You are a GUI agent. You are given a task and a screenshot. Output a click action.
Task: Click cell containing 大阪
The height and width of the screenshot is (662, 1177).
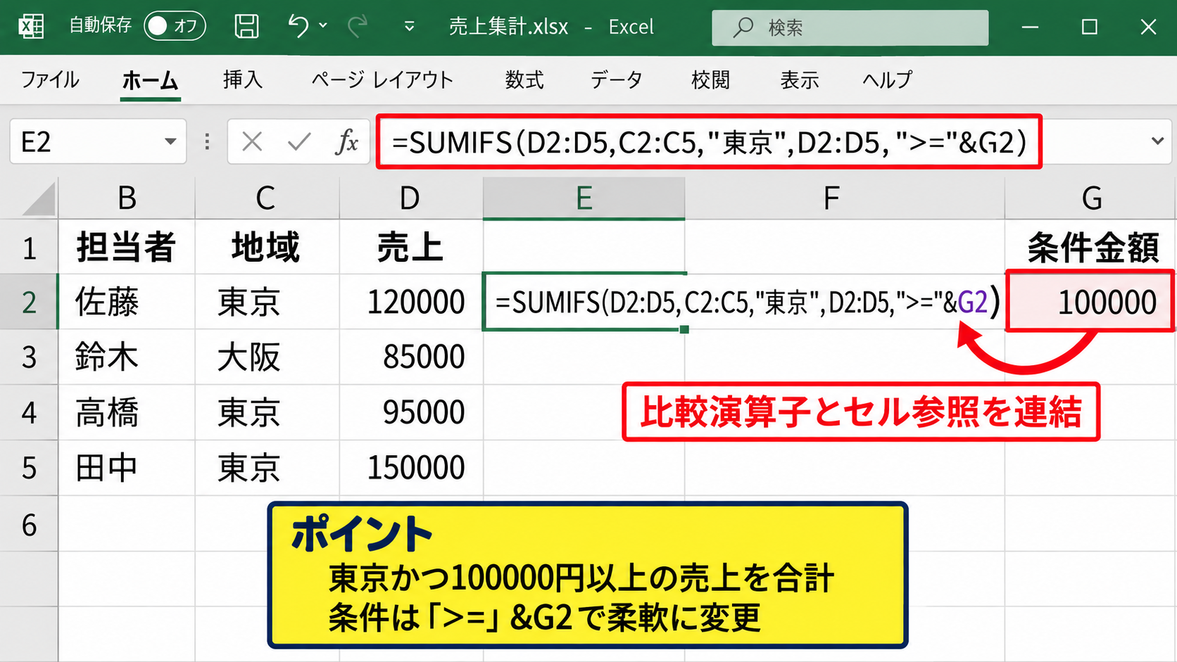click(x=267, y=357)
